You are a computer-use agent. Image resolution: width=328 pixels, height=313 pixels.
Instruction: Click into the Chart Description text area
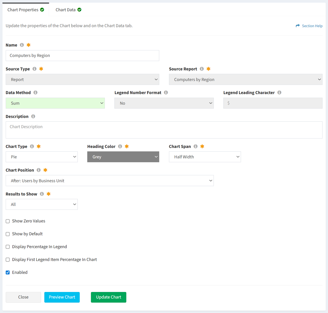(x=164, y=130)
